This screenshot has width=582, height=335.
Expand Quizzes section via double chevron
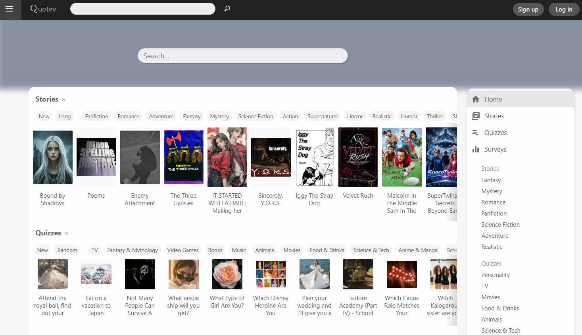point(66,233)
